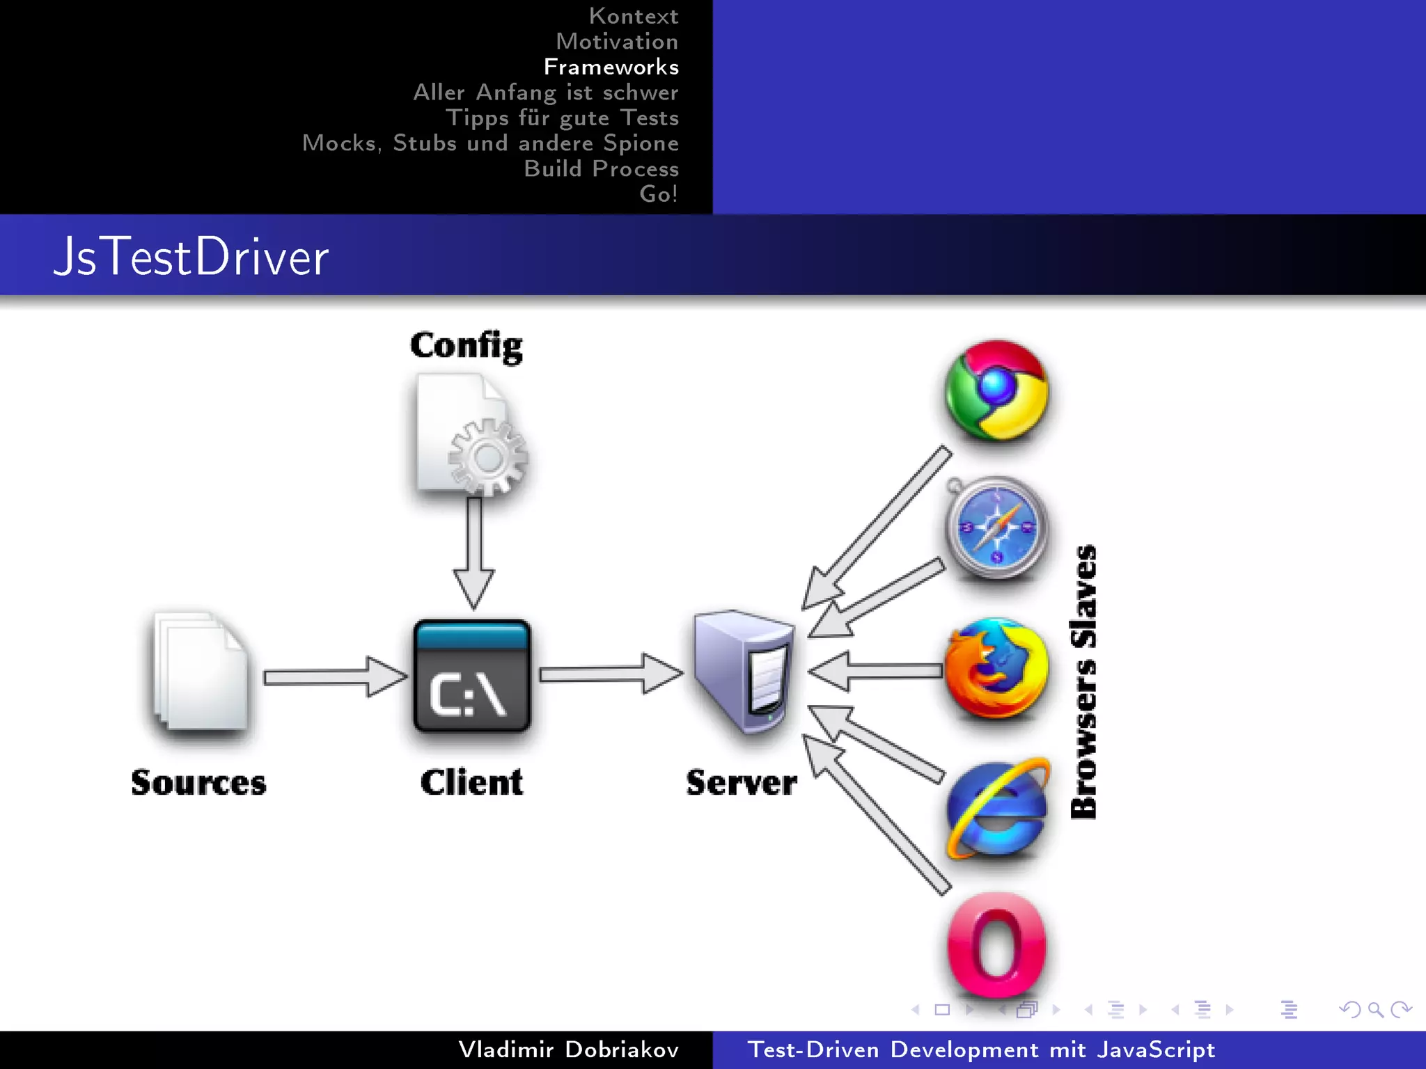The width and height of the screenshot is (1426, 1069).
Task: Click the Server label
Action: (x=742, y=782)
